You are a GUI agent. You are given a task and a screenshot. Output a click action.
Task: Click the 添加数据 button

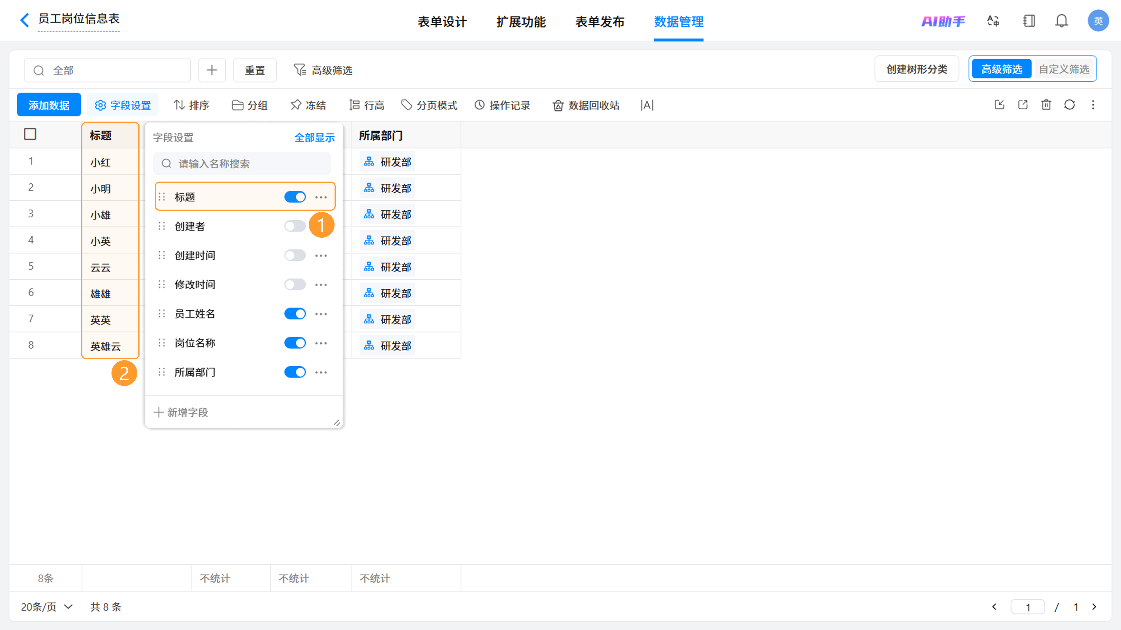[49, 105]
